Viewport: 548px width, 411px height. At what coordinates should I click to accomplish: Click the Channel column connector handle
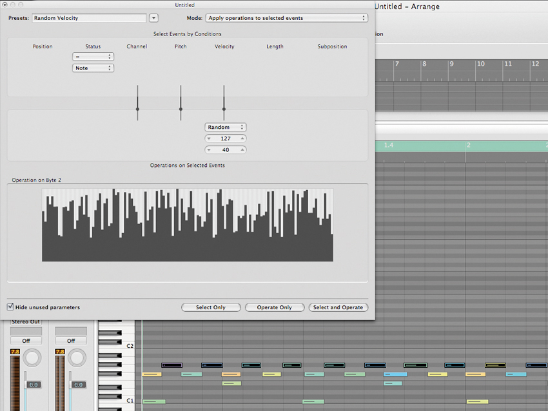(138, 109)
